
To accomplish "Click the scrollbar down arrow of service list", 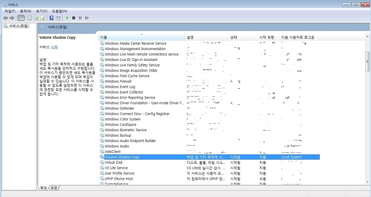I will 367,182.
